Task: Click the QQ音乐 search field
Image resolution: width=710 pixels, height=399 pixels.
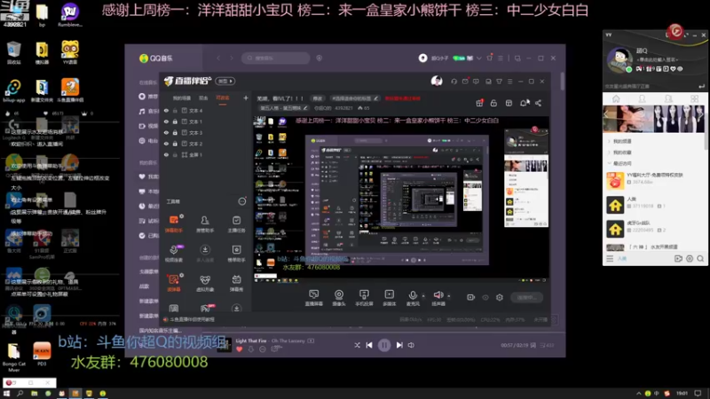Action: tap(276, 58)
